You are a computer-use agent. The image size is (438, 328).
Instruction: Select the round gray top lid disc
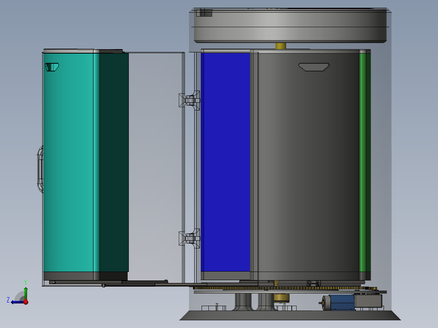point(290,26)
